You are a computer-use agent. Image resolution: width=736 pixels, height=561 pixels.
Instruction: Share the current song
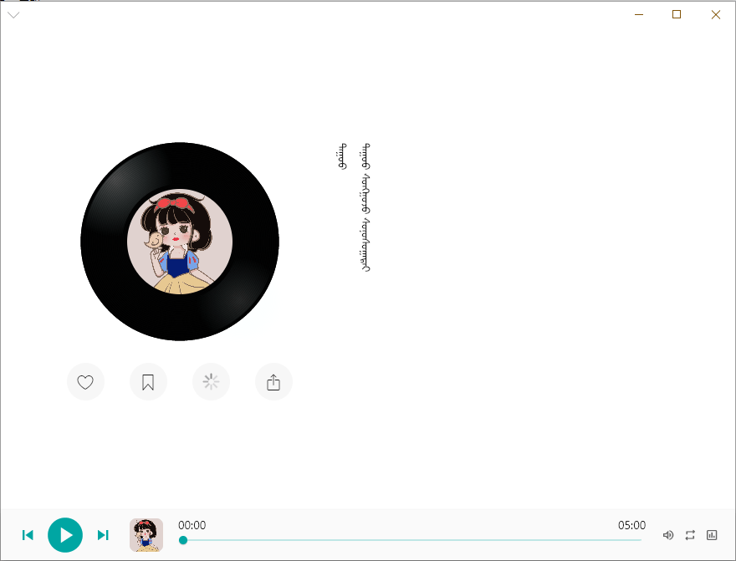click(273, 382)
